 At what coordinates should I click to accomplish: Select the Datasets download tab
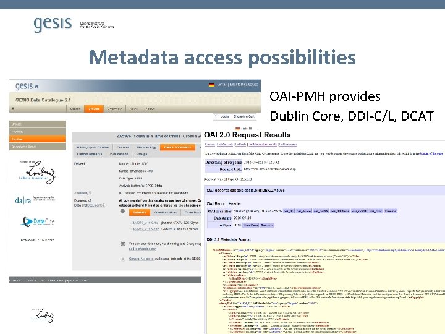click(x=139, y=212)
